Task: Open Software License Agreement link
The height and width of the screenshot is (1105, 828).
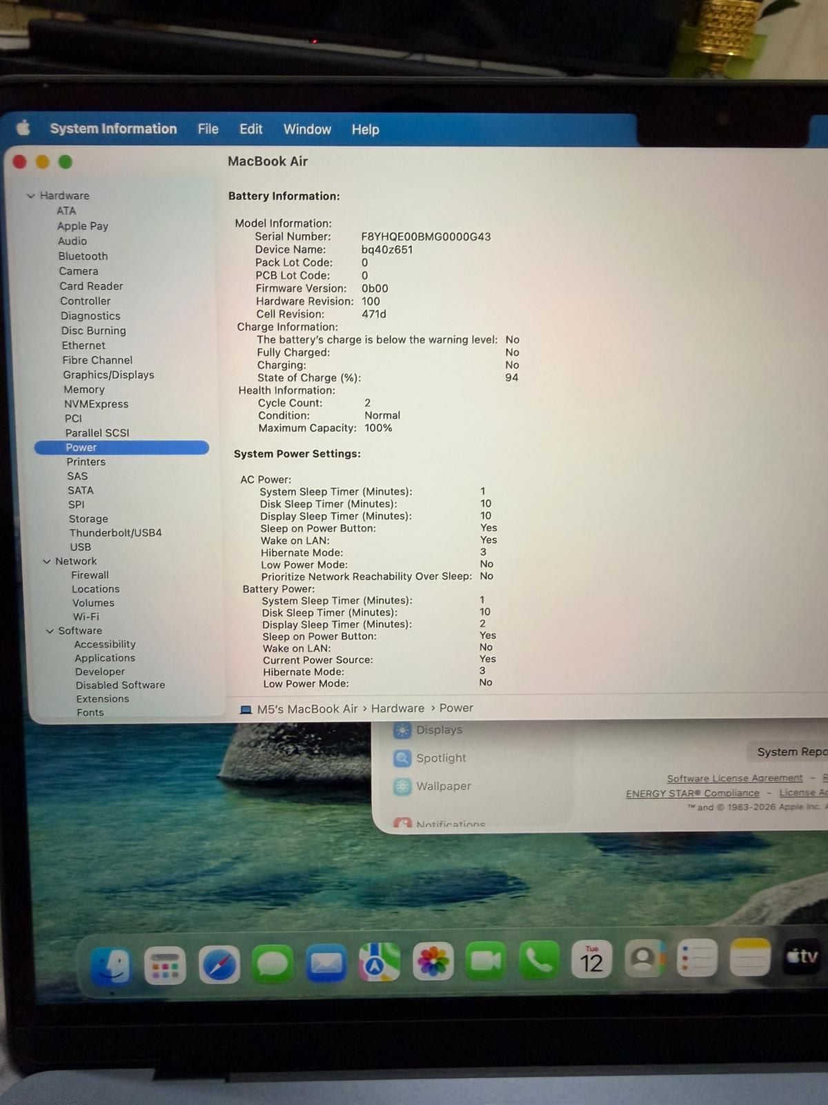Action: [735, 778]
